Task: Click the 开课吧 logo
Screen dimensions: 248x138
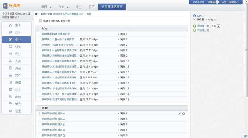Action: (12, 6)
